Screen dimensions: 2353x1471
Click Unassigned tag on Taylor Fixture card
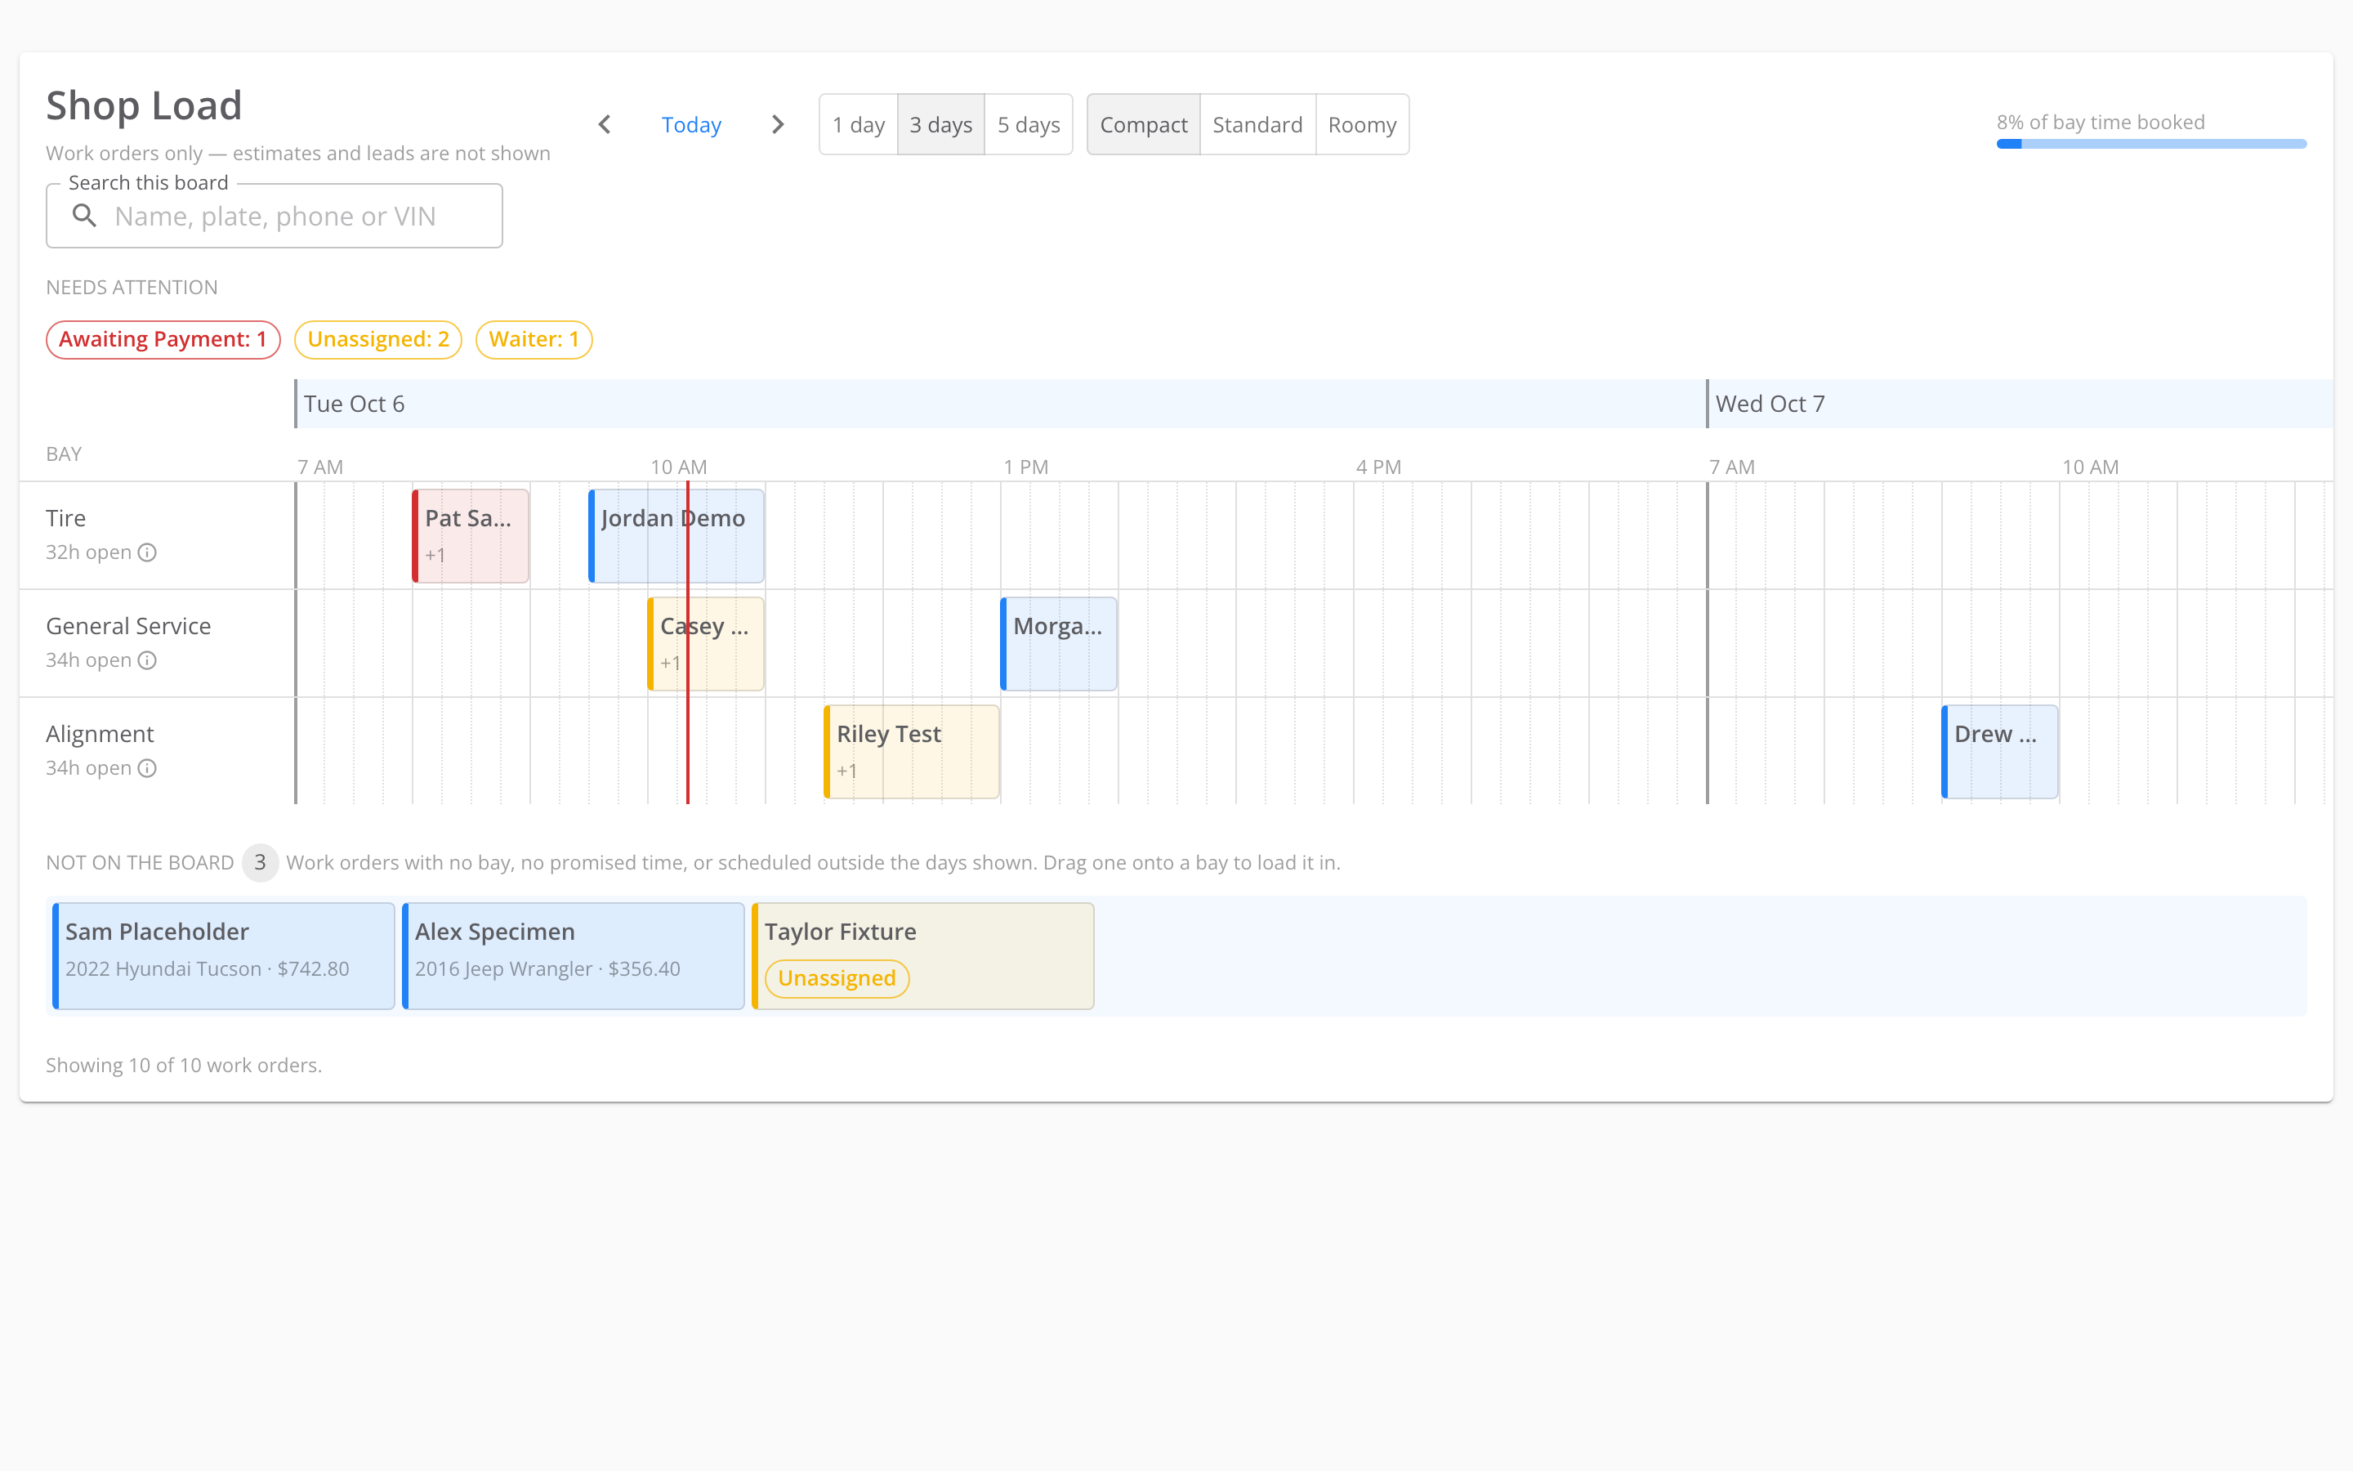point(837,979)
